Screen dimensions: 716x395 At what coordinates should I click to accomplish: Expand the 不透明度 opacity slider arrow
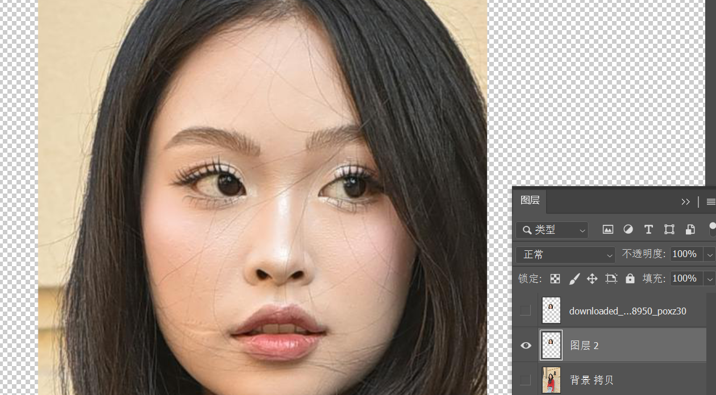(x=710, y=255)
